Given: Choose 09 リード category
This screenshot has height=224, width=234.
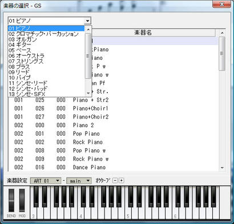Looking at the screenshot, I should coord(46,72).
